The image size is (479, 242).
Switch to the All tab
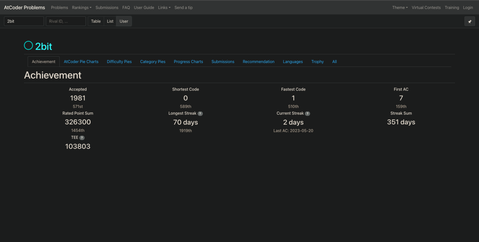(335, 61)
